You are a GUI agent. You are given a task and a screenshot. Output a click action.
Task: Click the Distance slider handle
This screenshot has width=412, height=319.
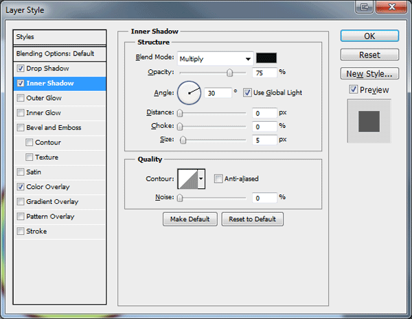180,113
